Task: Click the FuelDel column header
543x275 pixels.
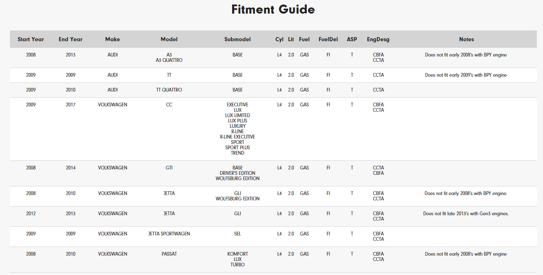Action: click(328, 39)
